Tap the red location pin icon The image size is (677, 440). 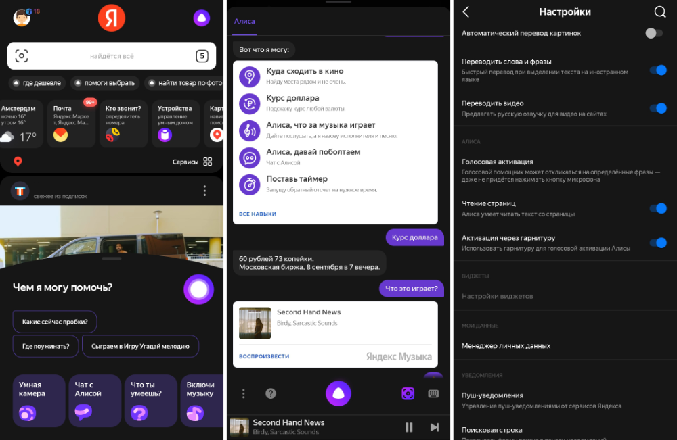pos(18,162)
